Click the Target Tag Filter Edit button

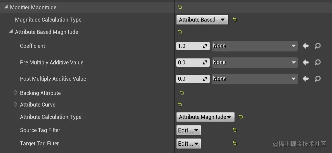(188, 144)
